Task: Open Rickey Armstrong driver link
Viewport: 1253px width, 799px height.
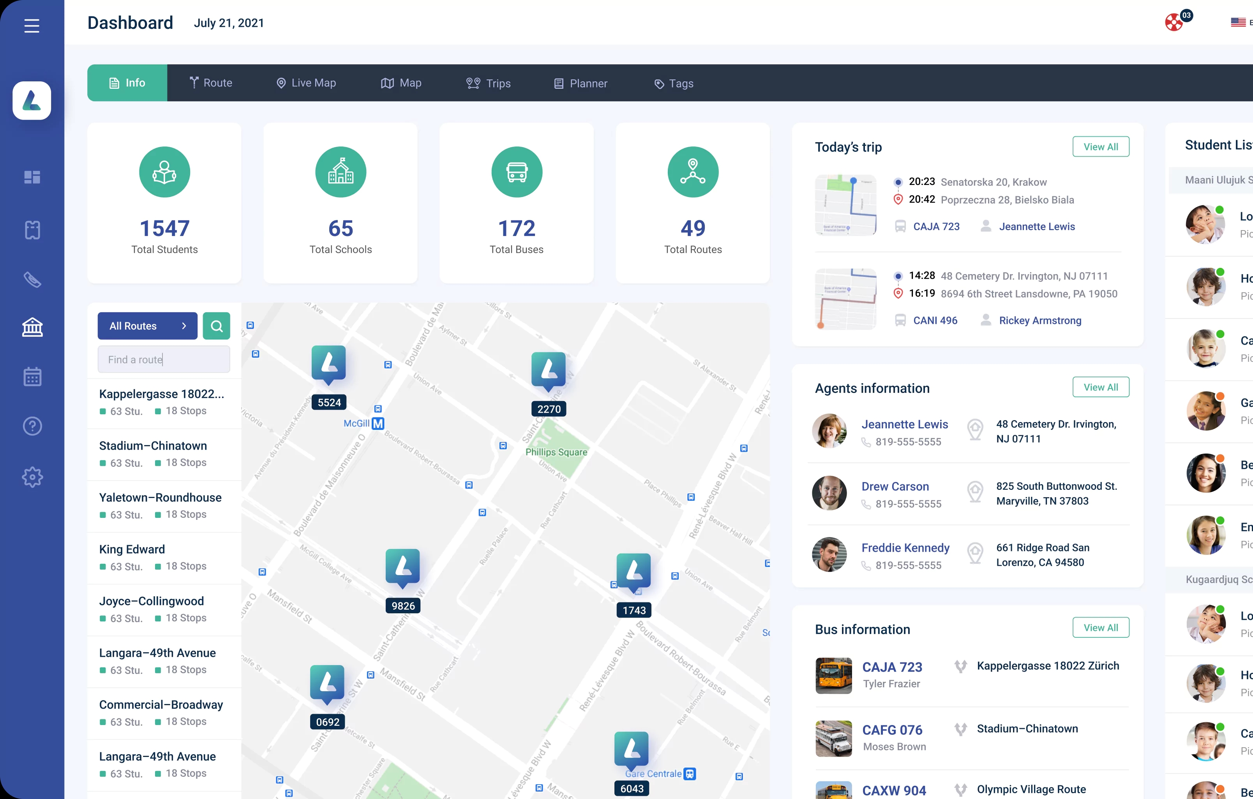Action: click(1039, 320)
